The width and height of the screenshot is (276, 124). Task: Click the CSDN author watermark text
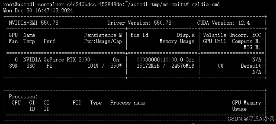pos(250,119)
